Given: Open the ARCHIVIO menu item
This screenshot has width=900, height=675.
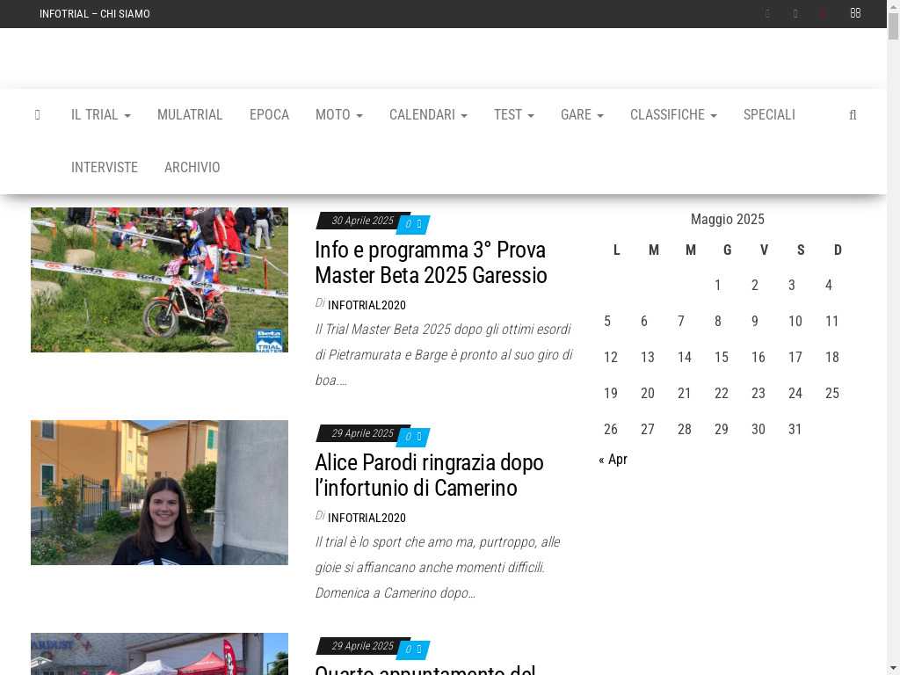Looking at the screenshot, I should [192, 167].
